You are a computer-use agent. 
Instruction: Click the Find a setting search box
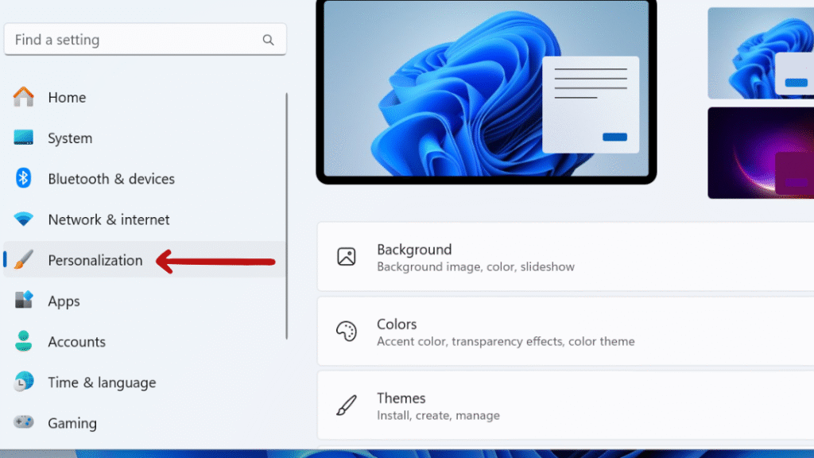[x=145, y=40]
